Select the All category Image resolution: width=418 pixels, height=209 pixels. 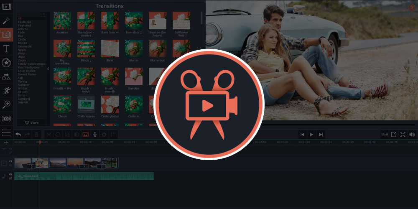(20, 18)
